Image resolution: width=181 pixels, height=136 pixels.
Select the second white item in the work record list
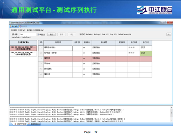23,53
